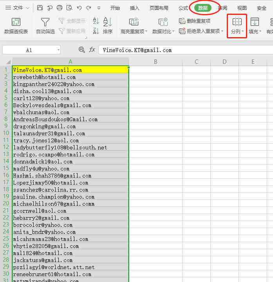Click cell AndreasBousdoukos@Gmail.com

pos(71,119)
